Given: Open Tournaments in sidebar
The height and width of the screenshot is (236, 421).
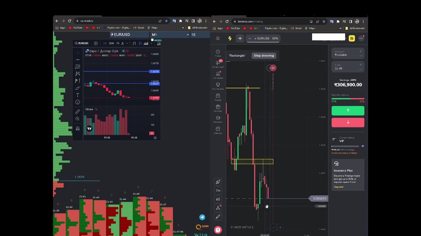Looking at the screenshot, I should click(x=218, y=86).
